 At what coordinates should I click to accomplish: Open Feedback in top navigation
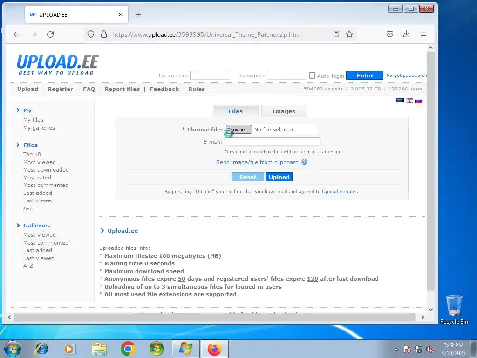pos(164,89)
